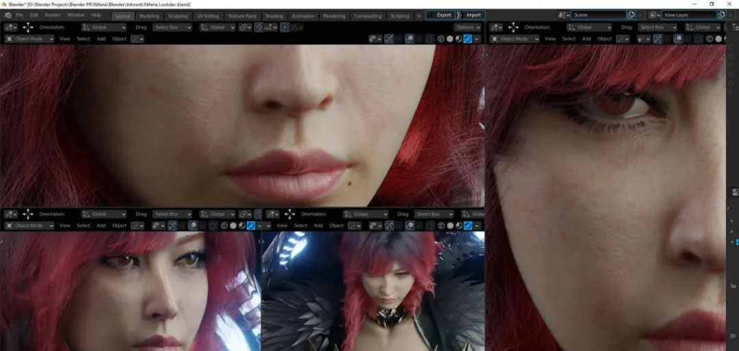Viewport: 739px width, 351px height.
Task: Open the Edit menu
Action: pos(34,15)
